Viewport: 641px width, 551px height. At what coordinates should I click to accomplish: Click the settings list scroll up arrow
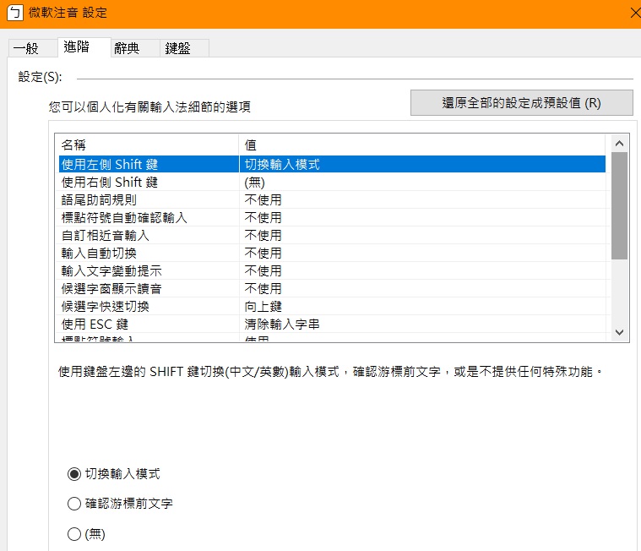click(x=619, y=143)
